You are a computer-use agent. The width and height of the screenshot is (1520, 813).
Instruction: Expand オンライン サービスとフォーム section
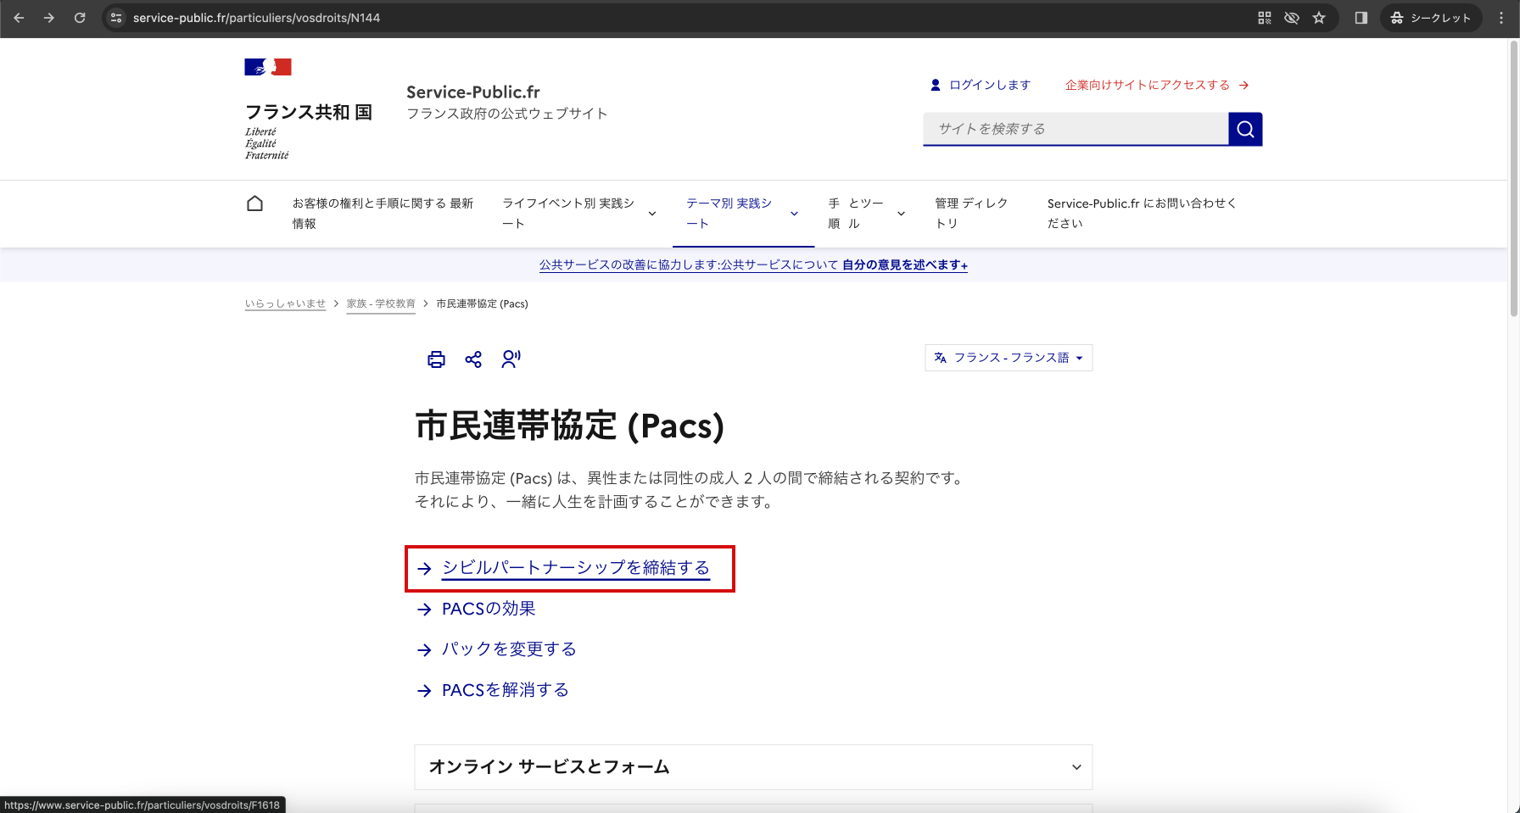tap(753, 767)
